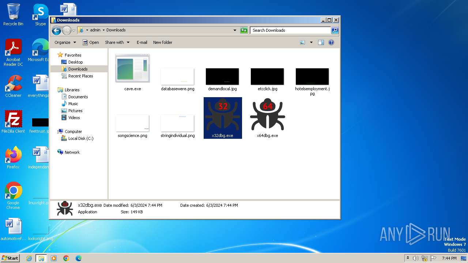Open the view options dropdown arrow
Viewport: 468px width, 263px height.
point(311,42)
